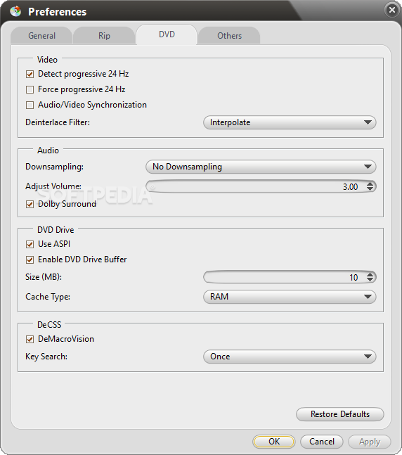Confirm settings with OK
This screenshot has width=402, height=455.
[274, 442]
